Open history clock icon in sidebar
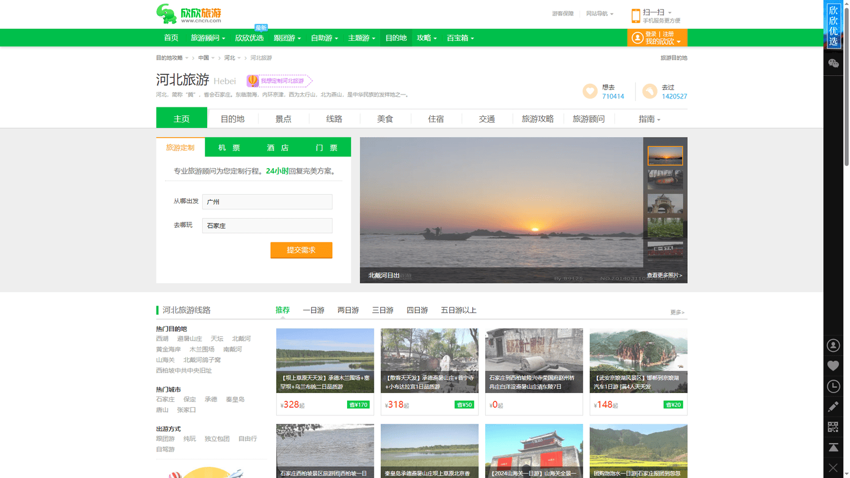 833,387
